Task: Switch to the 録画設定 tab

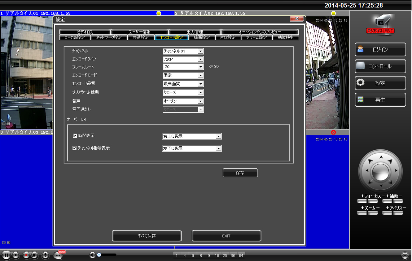Action: tap(202, 38)
